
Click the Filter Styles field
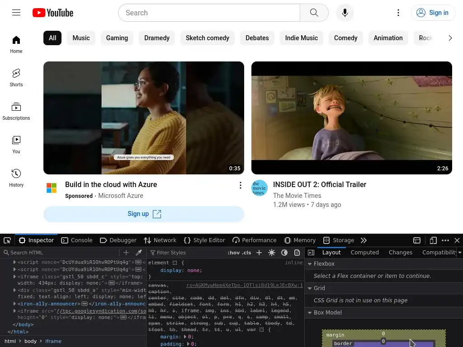[186, 253]
